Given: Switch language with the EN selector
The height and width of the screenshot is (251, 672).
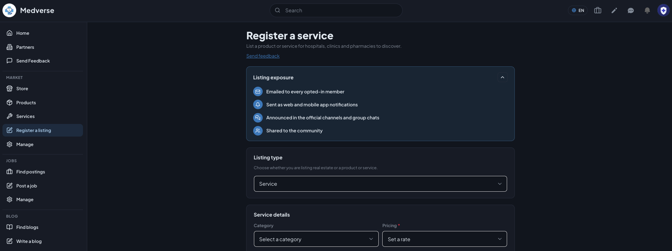Looking at the screenshot, I should click(x=578, y=11).
